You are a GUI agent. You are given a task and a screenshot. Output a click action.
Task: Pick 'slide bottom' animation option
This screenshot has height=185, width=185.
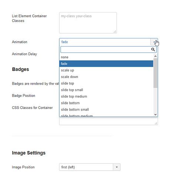[106, 103]
